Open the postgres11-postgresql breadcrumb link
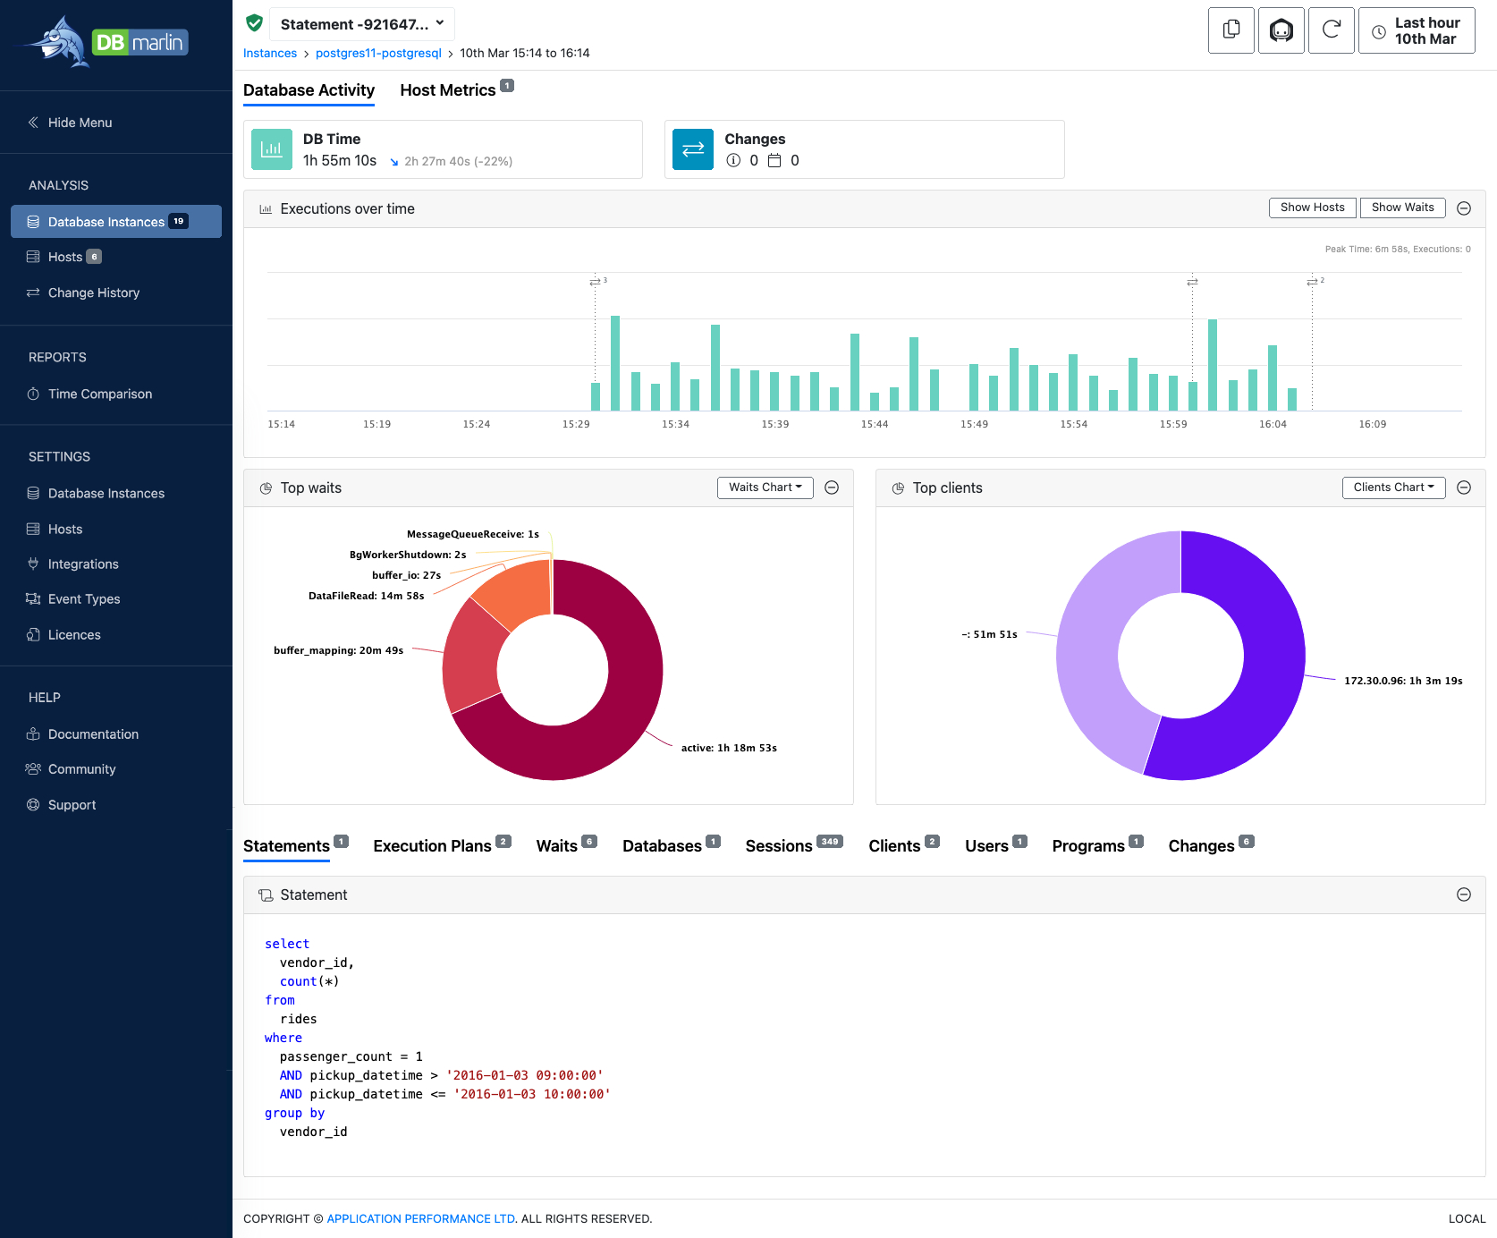Screen dimensions: 1497x1238 (378, 54)
